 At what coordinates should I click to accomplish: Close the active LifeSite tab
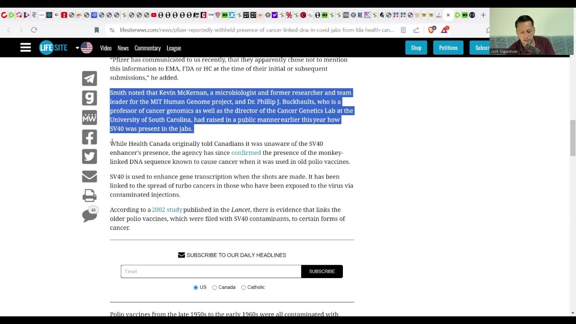pyautogui.click(x=448, y=15)
